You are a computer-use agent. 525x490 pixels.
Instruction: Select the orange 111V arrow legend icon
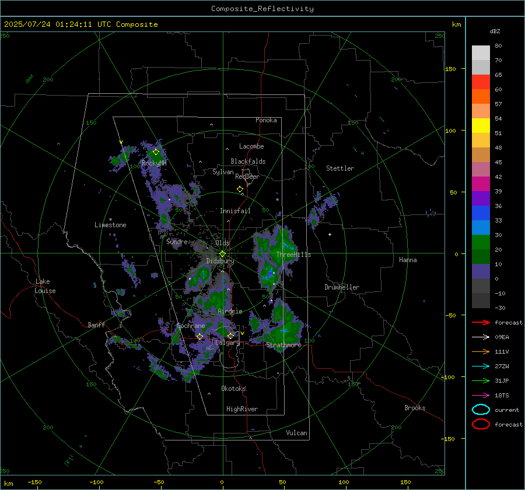tap(481, 351)
